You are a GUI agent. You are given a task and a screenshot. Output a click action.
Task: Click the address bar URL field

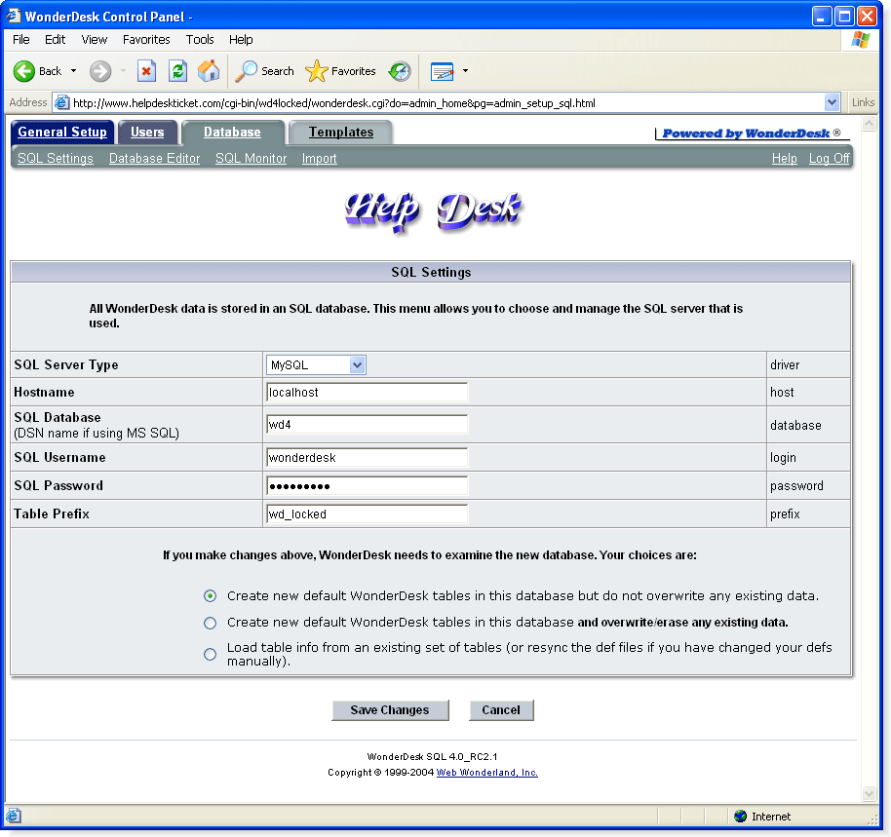pos(446,102)
